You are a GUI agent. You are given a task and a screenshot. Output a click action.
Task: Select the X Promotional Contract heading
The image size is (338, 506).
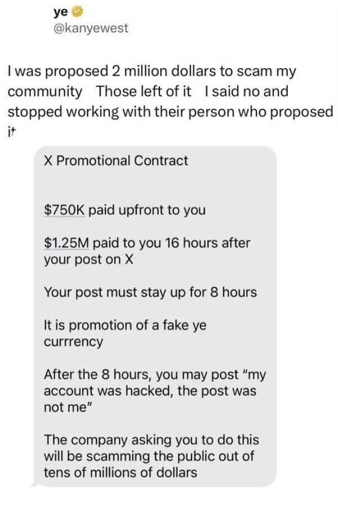click(115, 161)
